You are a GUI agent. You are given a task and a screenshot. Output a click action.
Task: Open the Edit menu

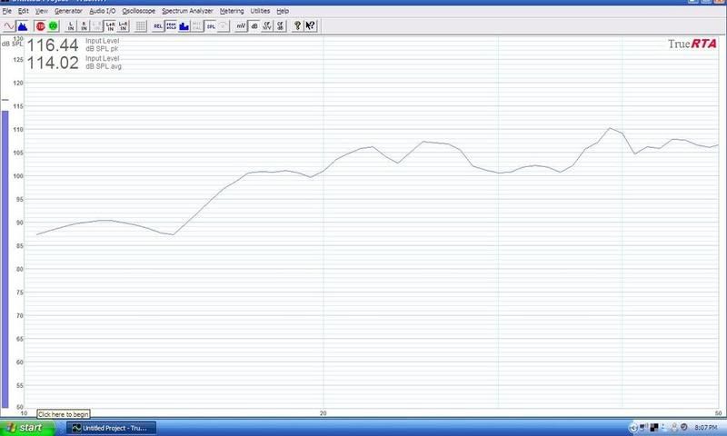pyautogui.click(x=24, y=11)
